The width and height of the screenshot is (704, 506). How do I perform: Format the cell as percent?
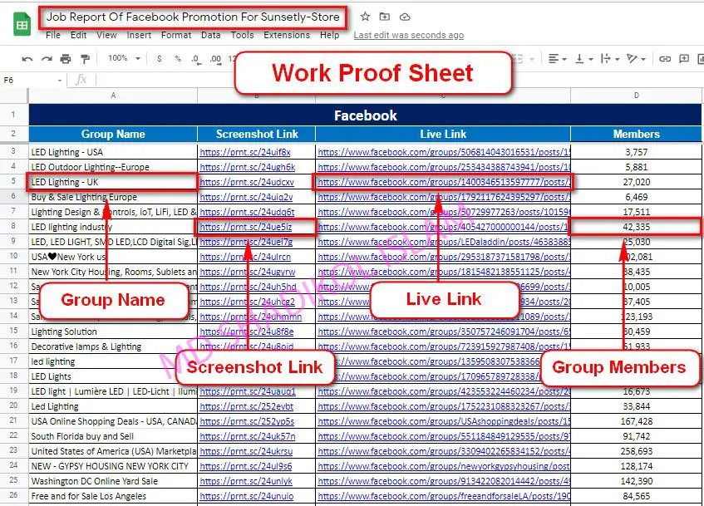pyautogui.click(x=178, y=59)
